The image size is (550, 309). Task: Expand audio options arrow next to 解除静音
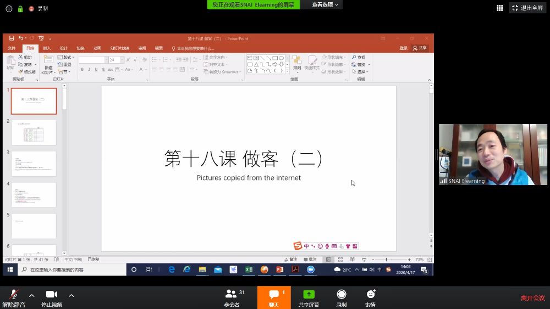[x=31, y=295]
